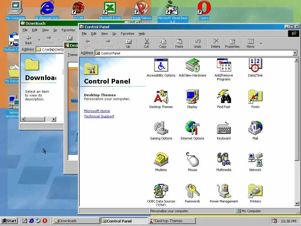
Task: Open the Control Panel address bar dropdown
Action: tap(295, 53)
